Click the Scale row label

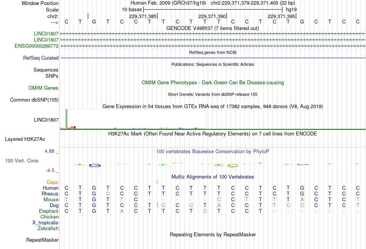pos(52,10)
